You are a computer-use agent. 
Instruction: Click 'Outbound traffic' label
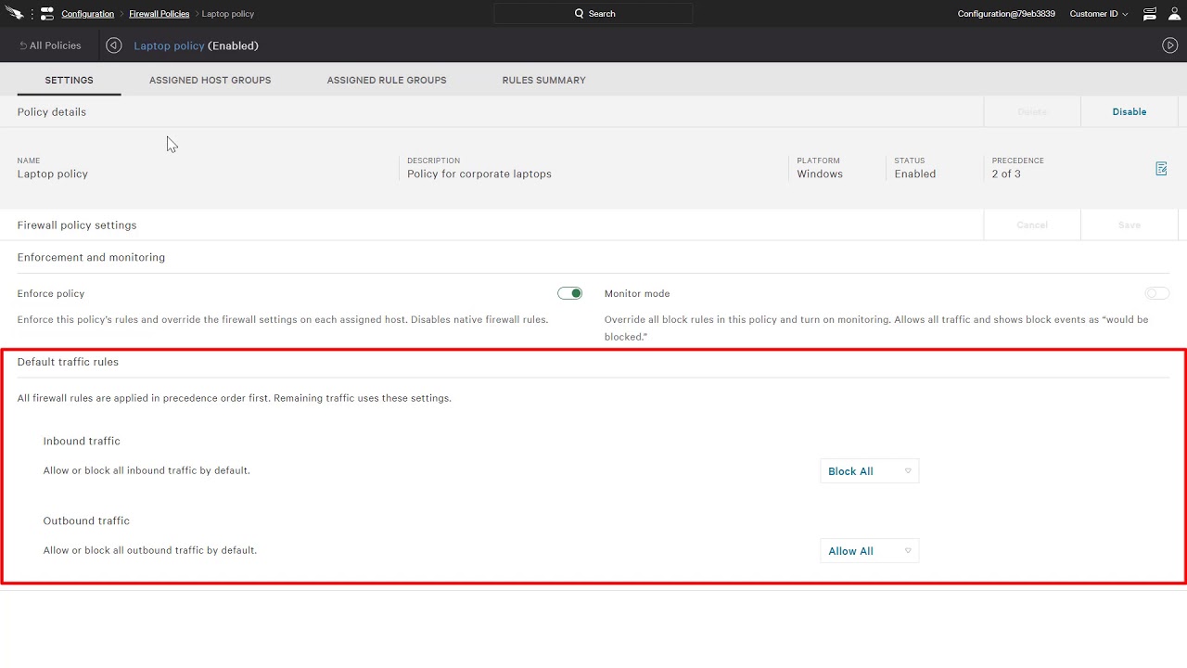point(86,520)
